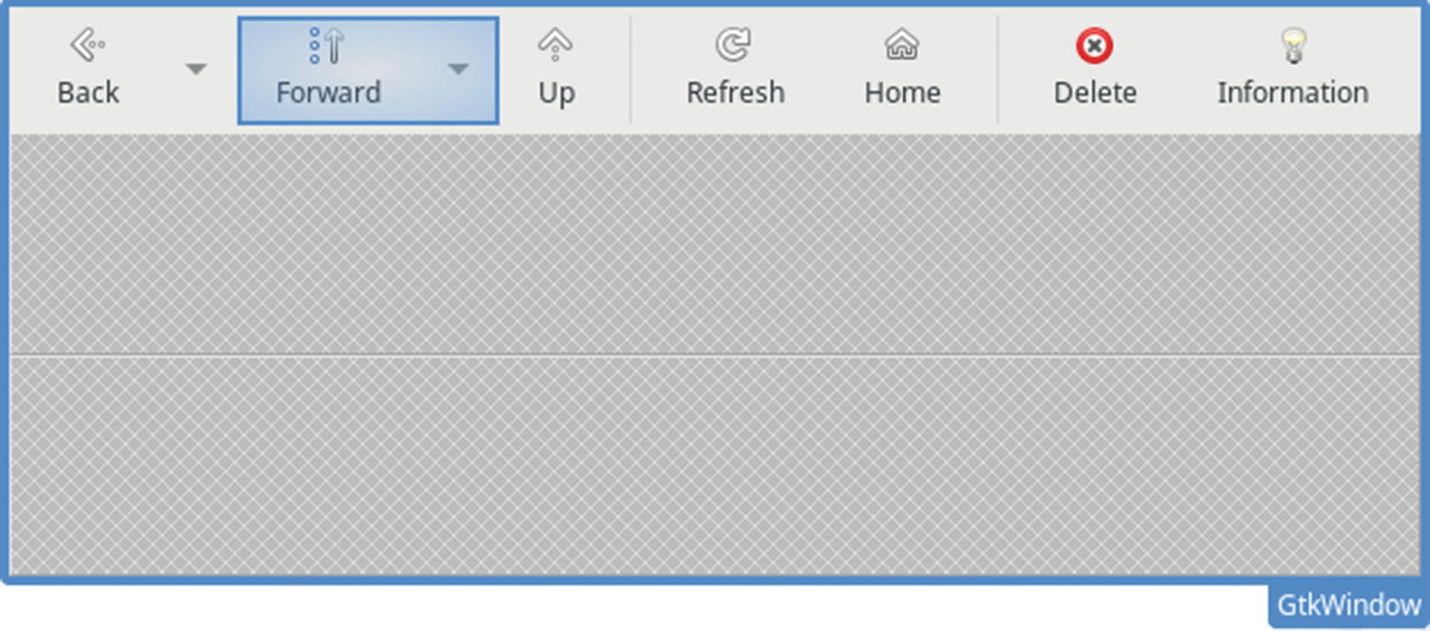Click the Back arrow icon
Viewport: 1430px width, 631px height.
pos(87,45)
